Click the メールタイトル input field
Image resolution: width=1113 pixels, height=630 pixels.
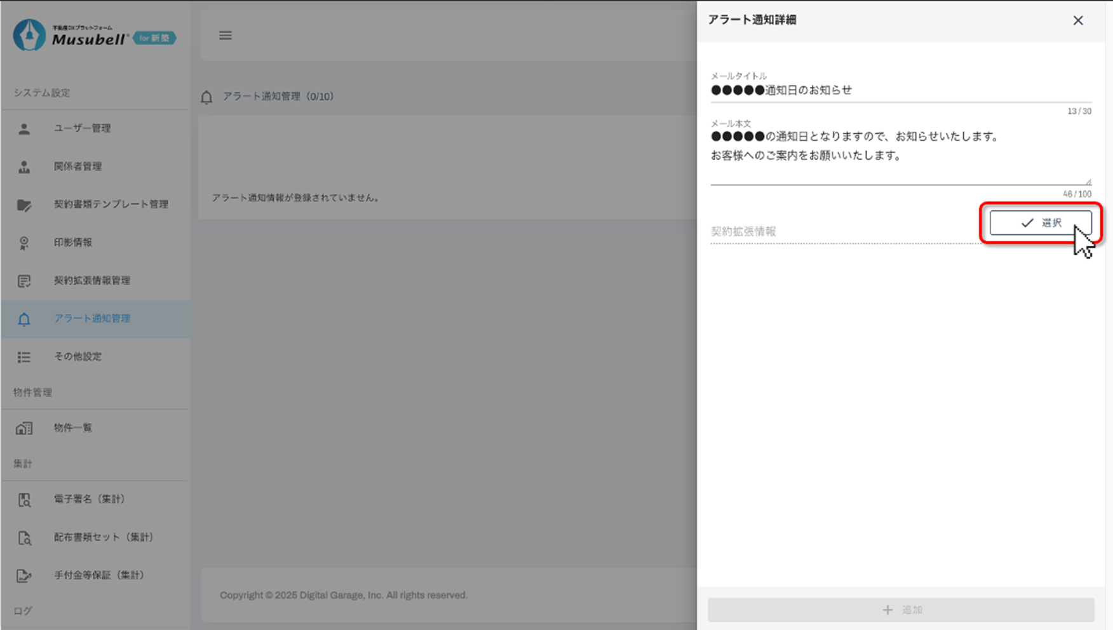pyautogui.click(x=900, y=90)
